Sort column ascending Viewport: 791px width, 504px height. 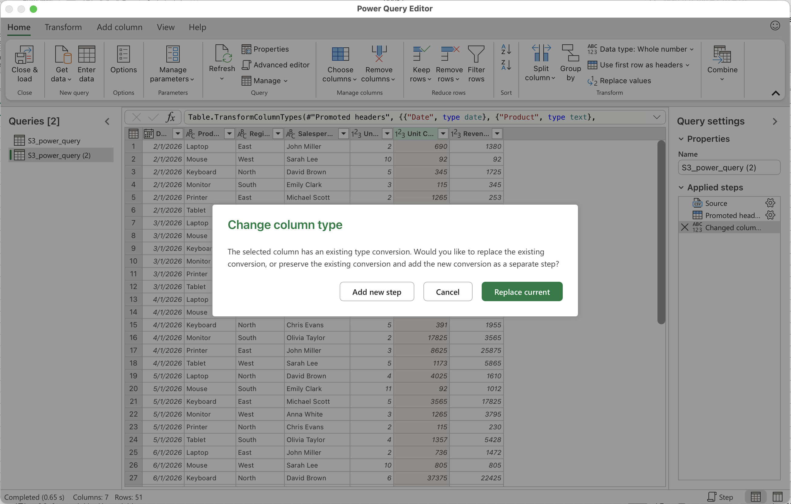click(506, 49)
